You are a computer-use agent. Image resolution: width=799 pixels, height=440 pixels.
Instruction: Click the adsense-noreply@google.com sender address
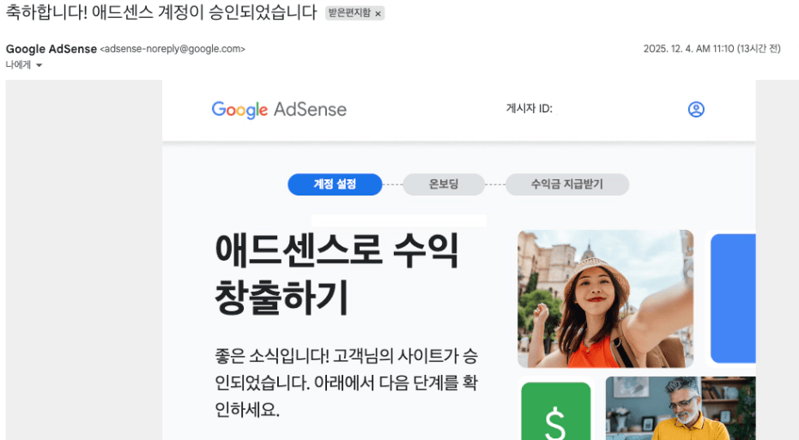pos(173,49)
